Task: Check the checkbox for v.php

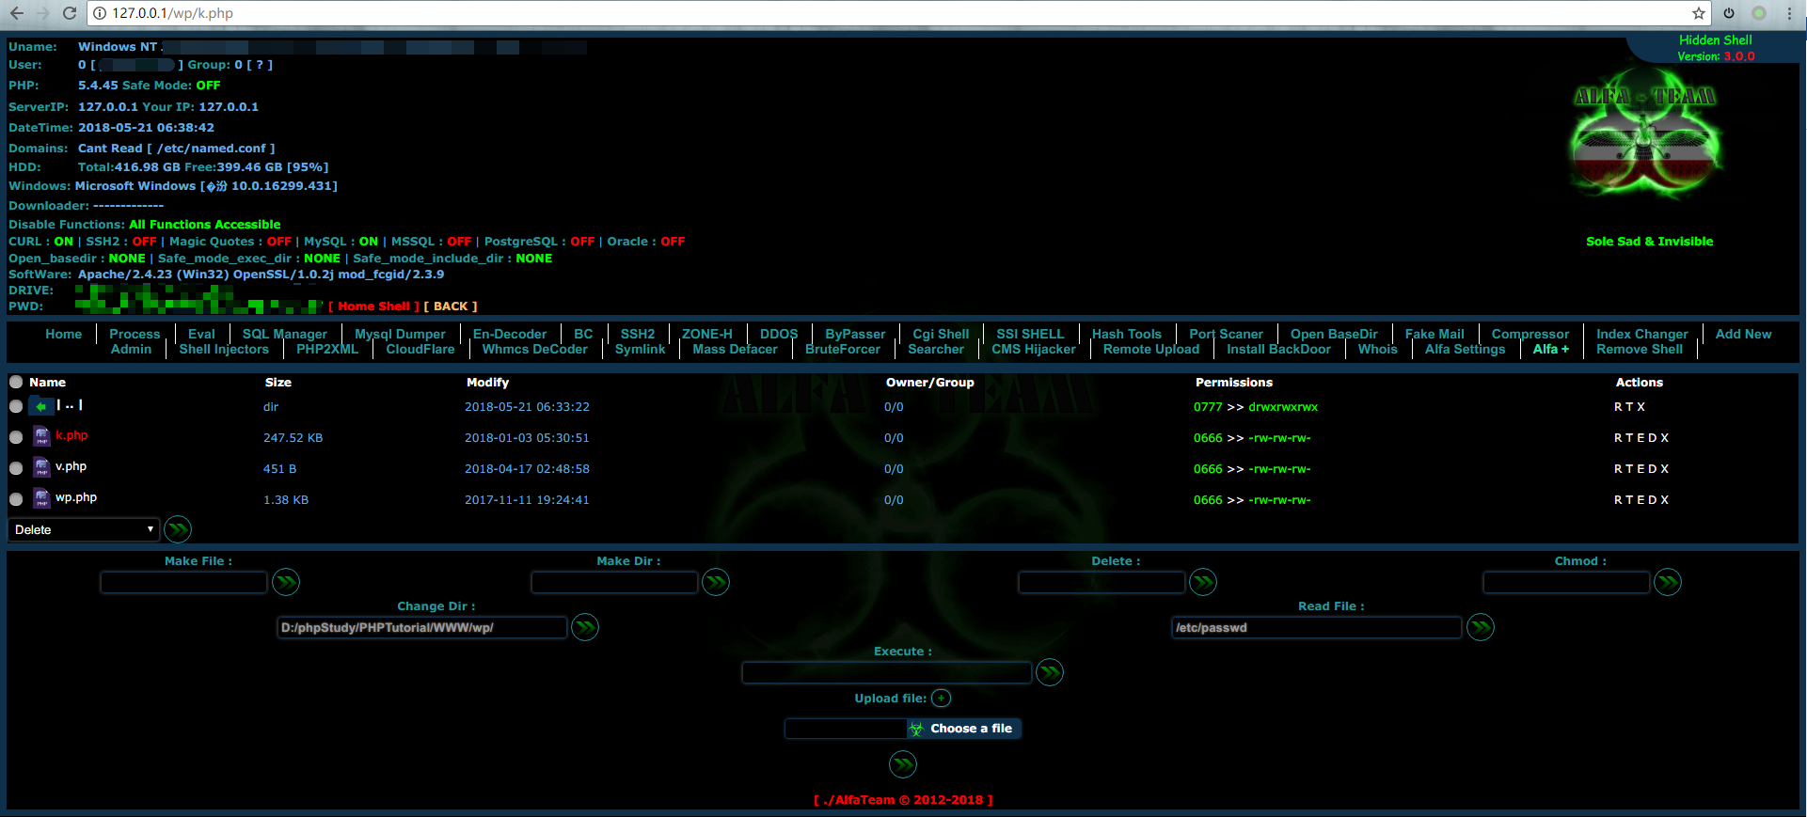Action: [x=16, y=468]
